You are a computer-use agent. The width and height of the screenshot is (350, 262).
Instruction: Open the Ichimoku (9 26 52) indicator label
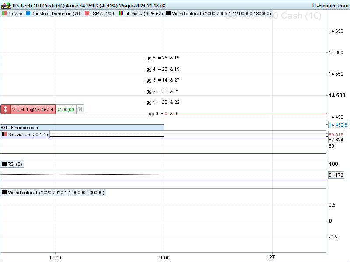click(x=140, y=14)
